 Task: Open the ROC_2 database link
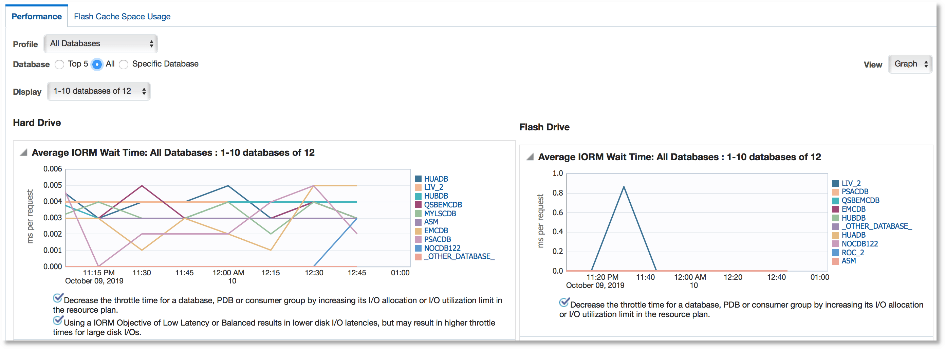point(853,252)
